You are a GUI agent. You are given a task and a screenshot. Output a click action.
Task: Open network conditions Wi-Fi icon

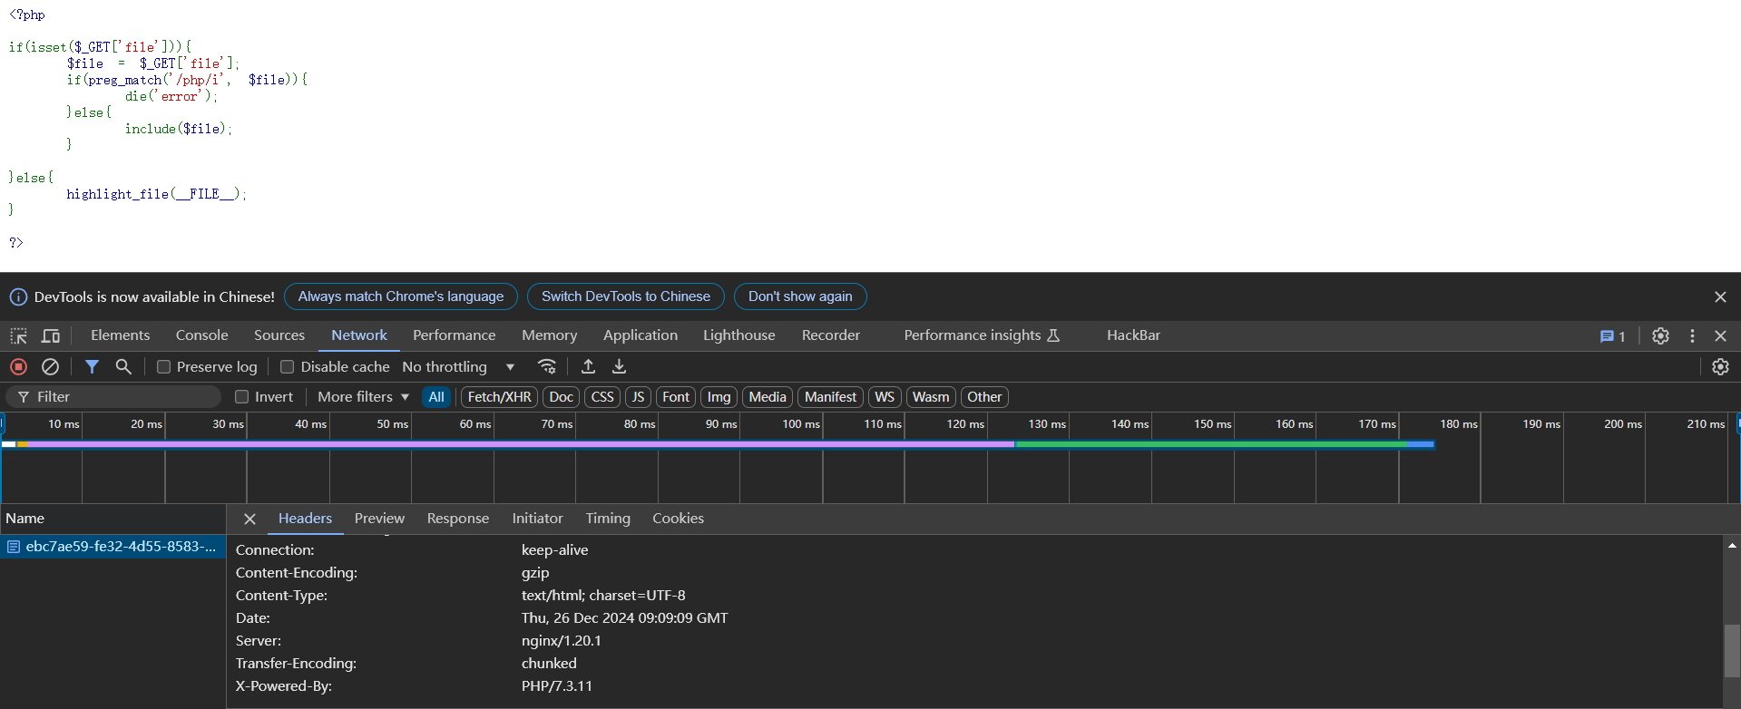click(x=546, y=366)
